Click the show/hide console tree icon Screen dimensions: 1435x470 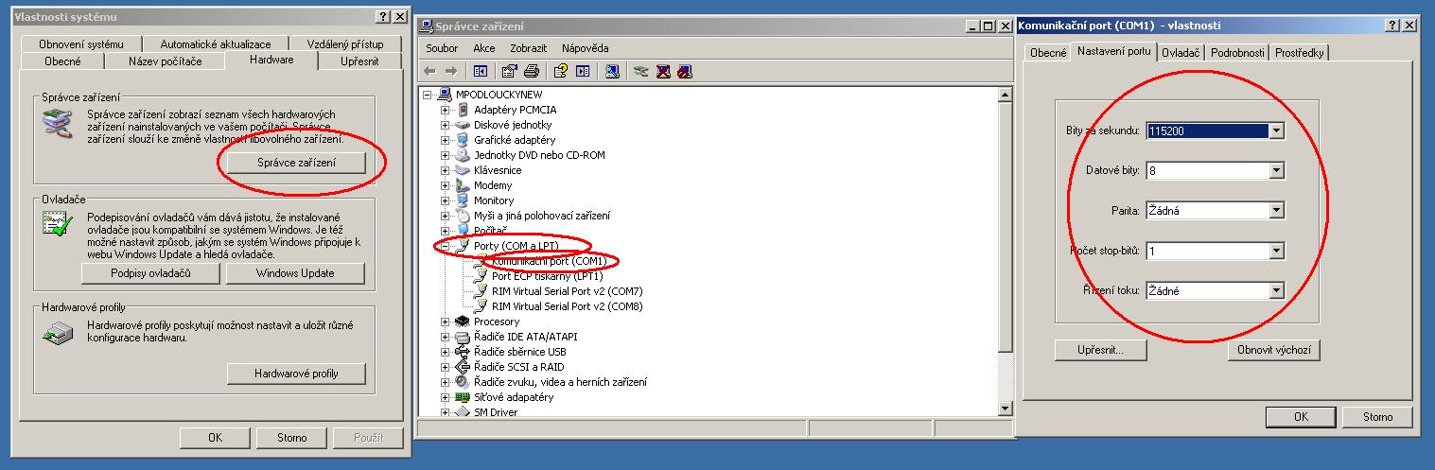coord(481,71)
